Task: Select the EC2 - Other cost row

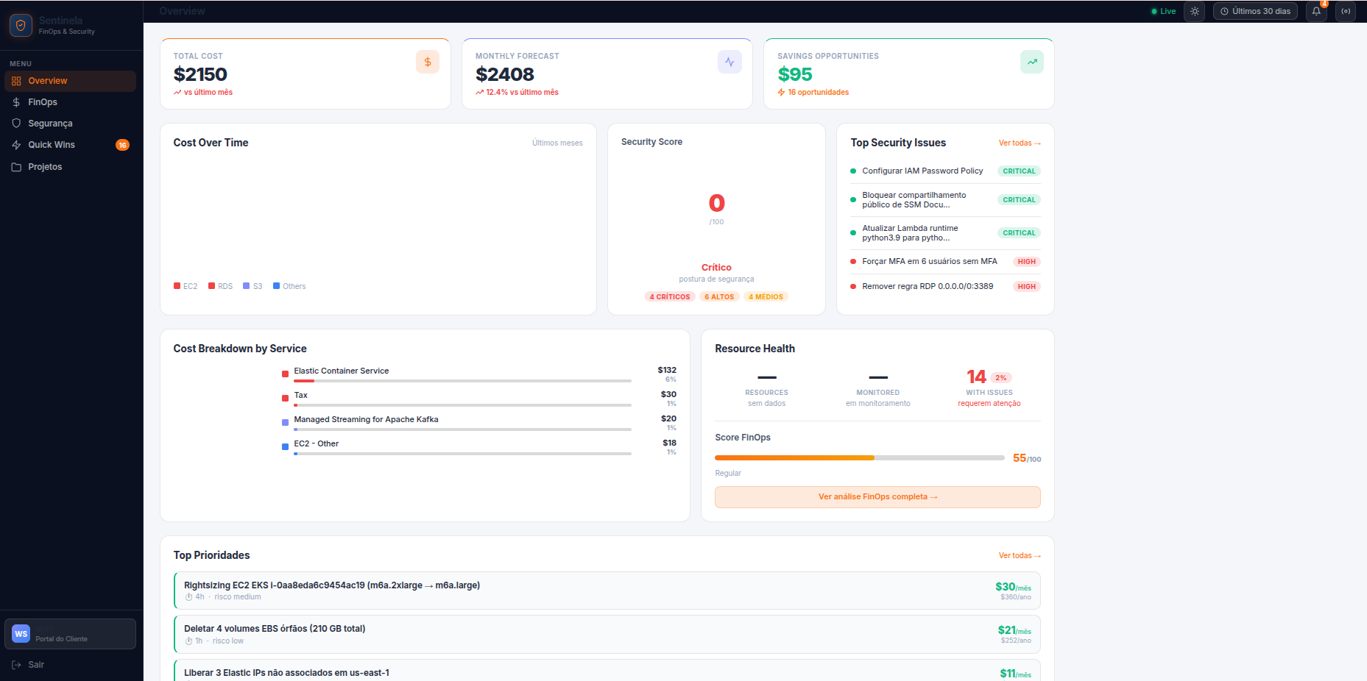Action: coord(478,447)
